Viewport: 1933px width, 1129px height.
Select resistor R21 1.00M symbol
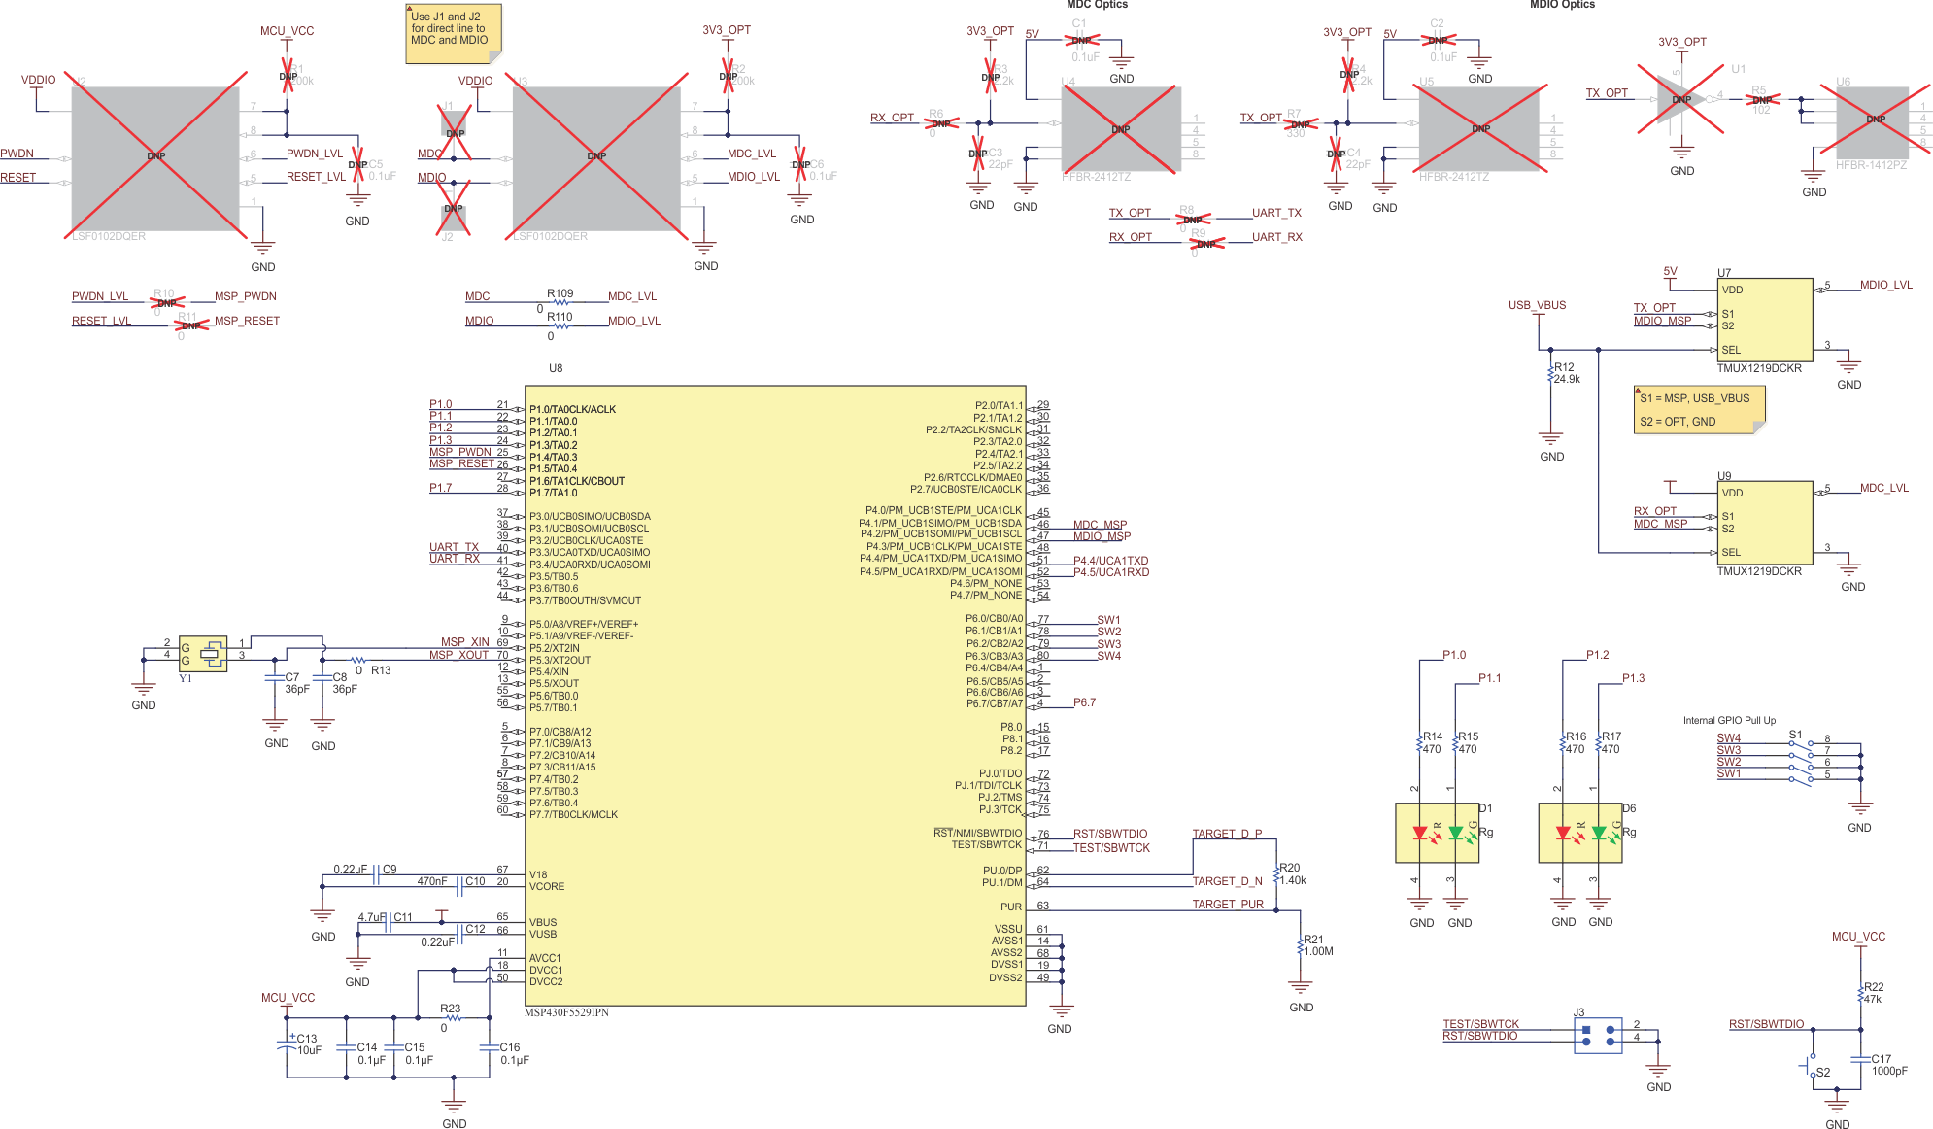pos(1300,946)
